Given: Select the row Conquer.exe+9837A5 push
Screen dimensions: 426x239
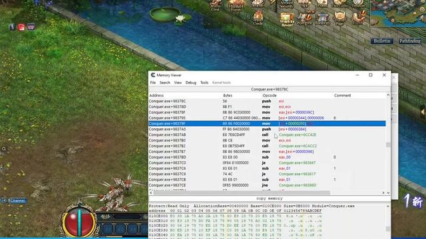Looking at the screenshot, I should [x=267, y=129].
